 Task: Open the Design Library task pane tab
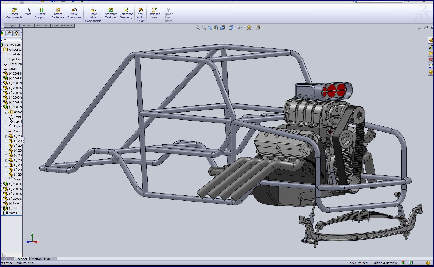tap(431, 47)
